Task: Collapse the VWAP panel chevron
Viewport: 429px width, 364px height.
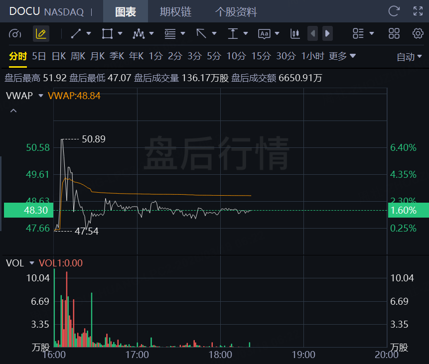Action: click(13, 111)
